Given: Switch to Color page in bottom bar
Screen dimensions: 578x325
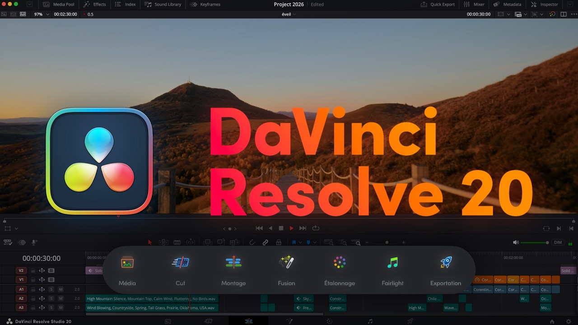Looking at the screenshot, I should pos(329,321).
